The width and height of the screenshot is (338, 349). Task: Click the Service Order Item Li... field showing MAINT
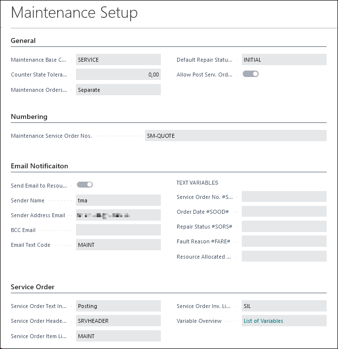click(118, 336)
